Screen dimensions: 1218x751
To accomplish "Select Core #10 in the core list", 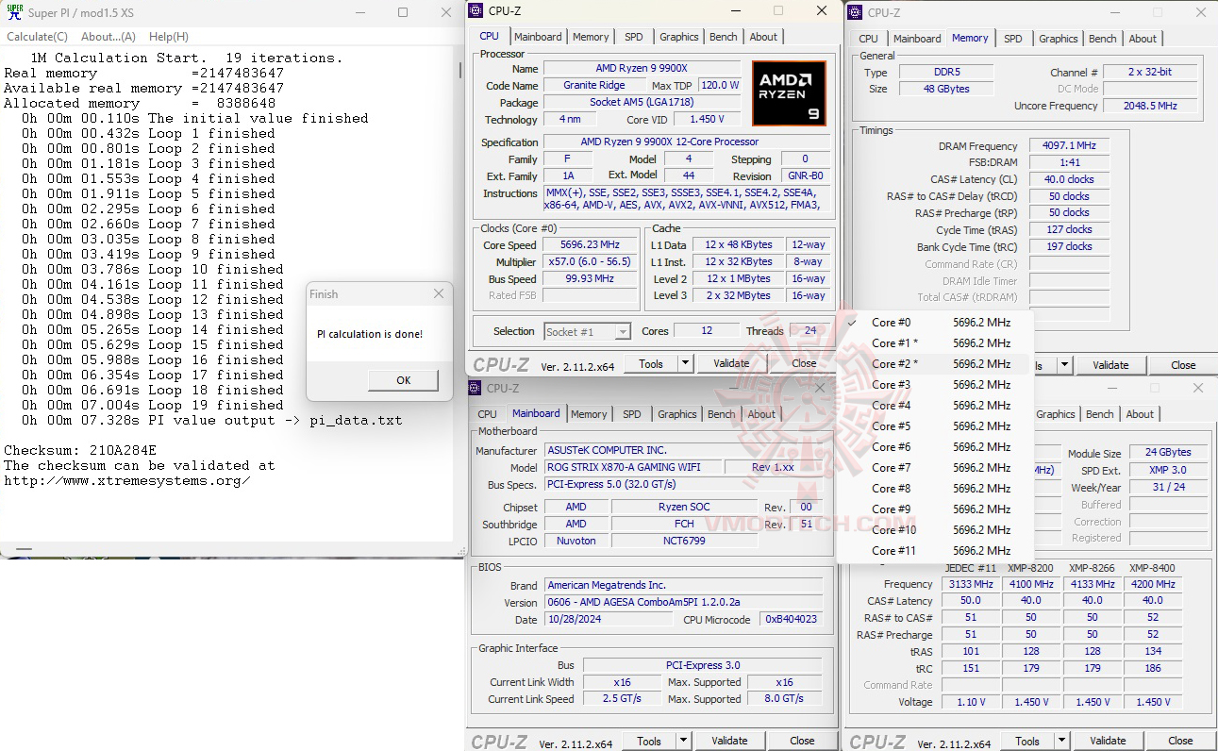I will coord(935,530).
